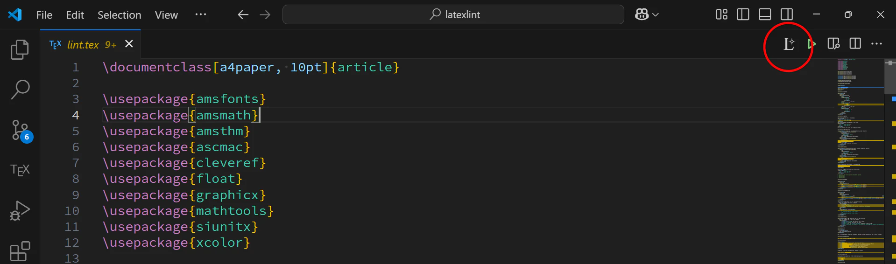Open the editor More Actions ellipsis
Viewport: 896px width, 264px height.
877,44
